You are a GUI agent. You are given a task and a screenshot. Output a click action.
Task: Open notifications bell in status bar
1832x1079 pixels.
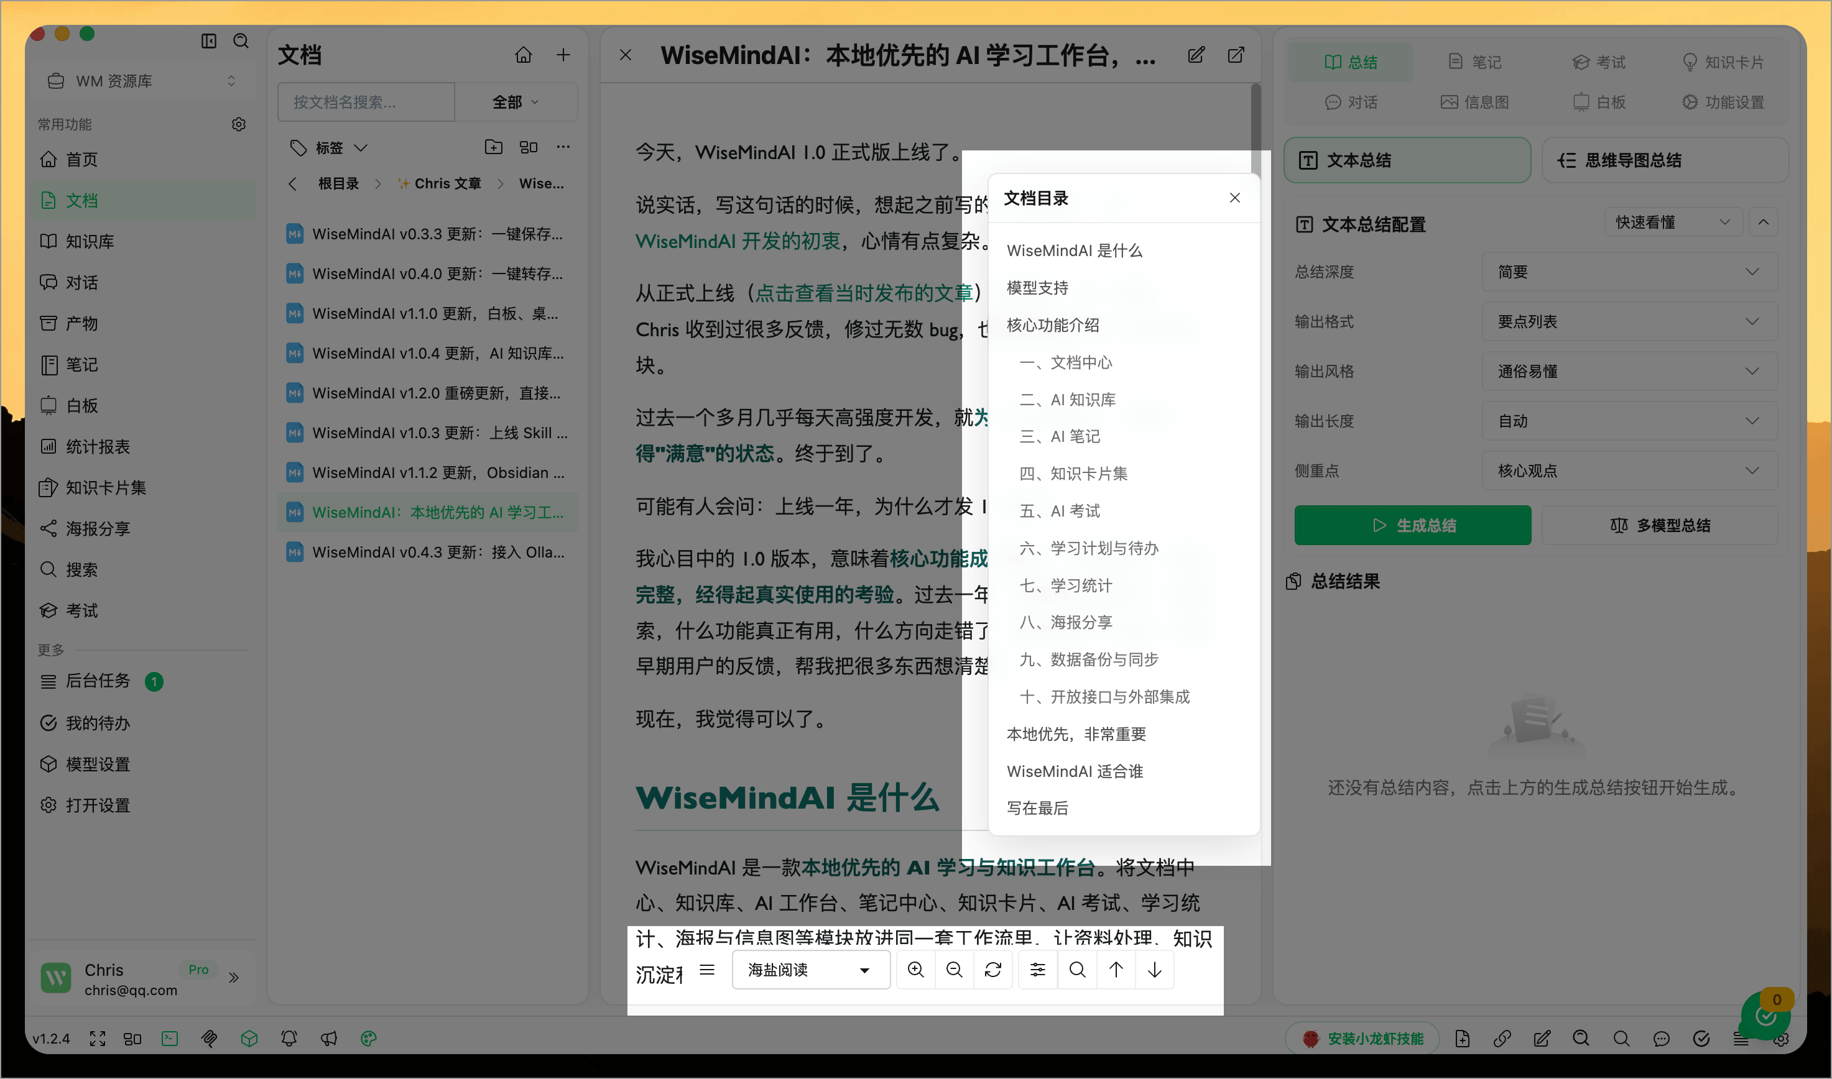pyautogui.click(x=289, y=1038)
